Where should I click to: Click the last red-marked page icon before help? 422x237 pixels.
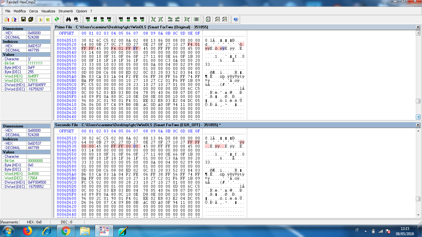pyautogui.click(x=225, y=19)
